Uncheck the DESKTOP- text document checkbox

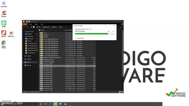(40, 58)
